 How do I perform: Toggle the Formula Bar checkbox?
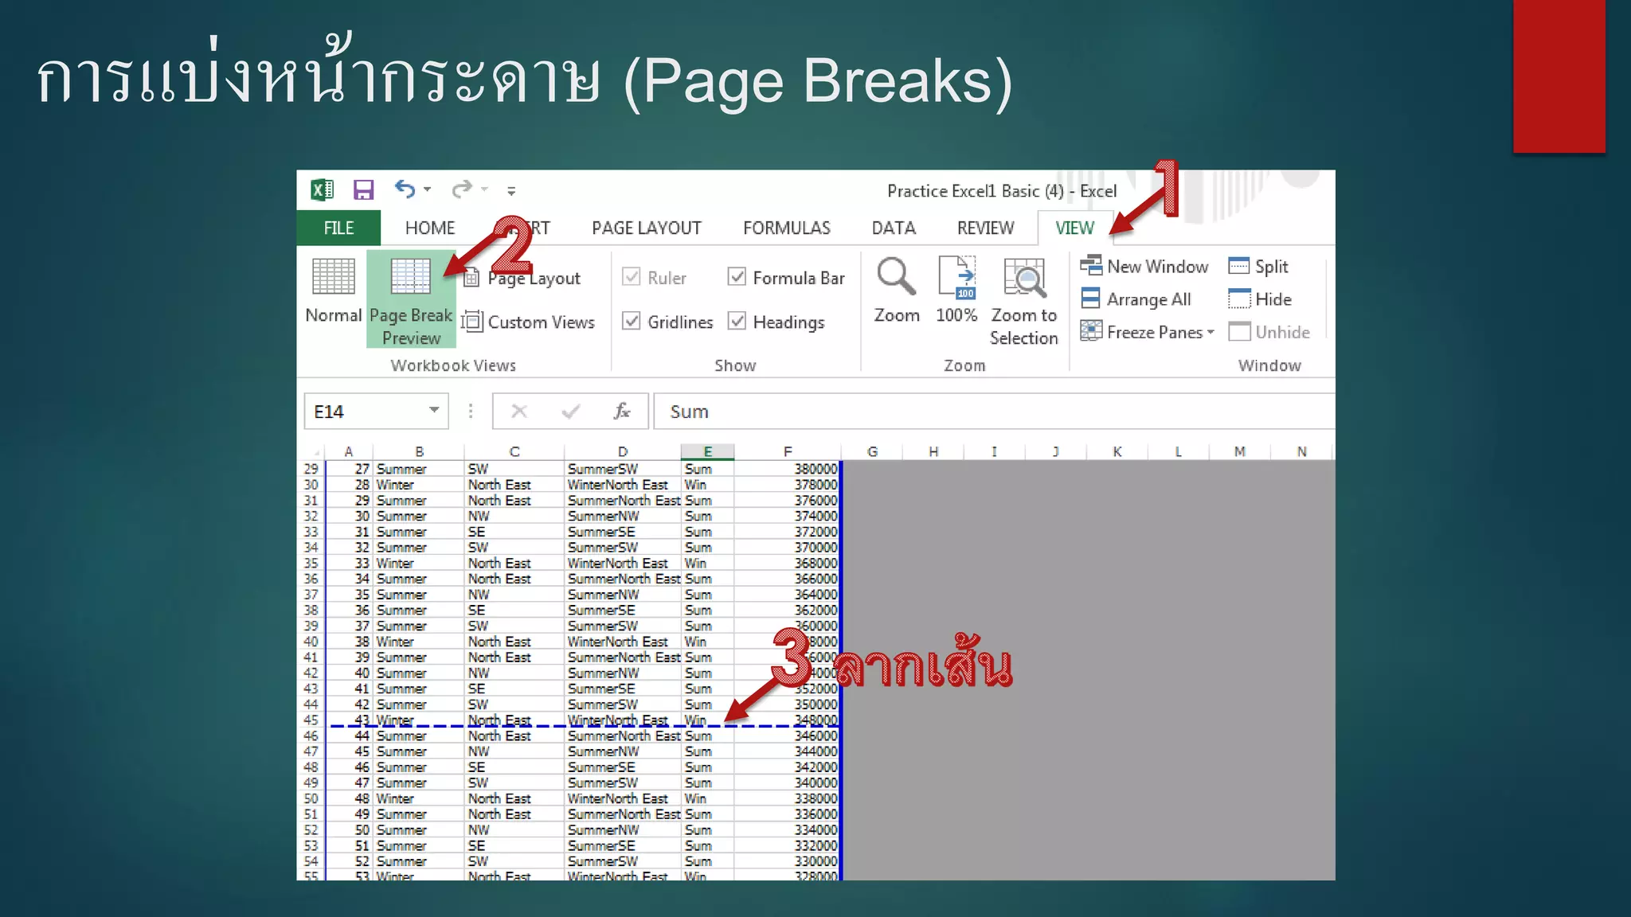click(737, 277)
